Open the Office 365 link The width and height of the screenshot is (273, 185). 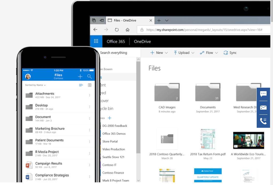point(116,41)
